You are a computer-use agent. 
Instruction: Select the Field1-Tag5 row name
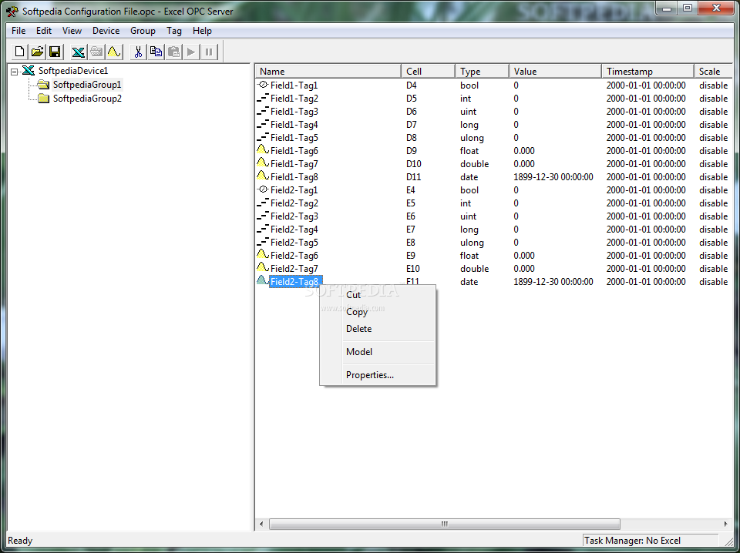(x=294, y=138)
